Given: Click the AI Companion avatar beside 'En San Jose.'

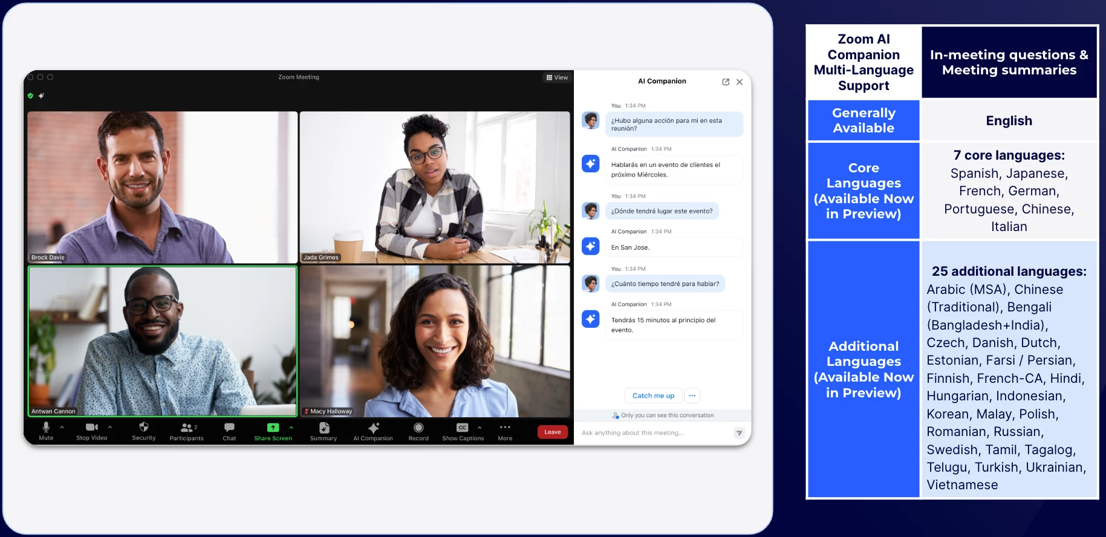Looking at the screenshot, I should (591, 246).
